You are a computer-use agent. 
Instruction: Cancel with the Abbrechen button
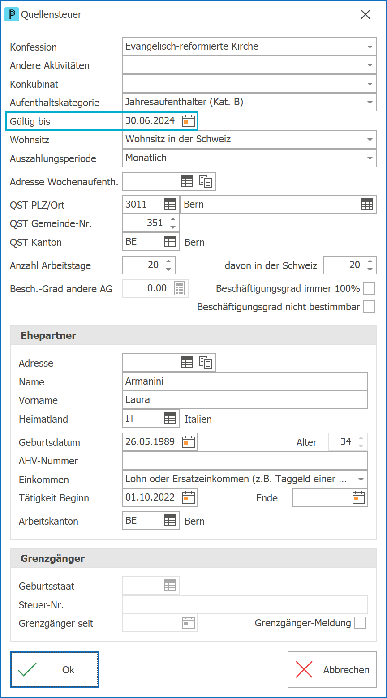coord(332,669)
